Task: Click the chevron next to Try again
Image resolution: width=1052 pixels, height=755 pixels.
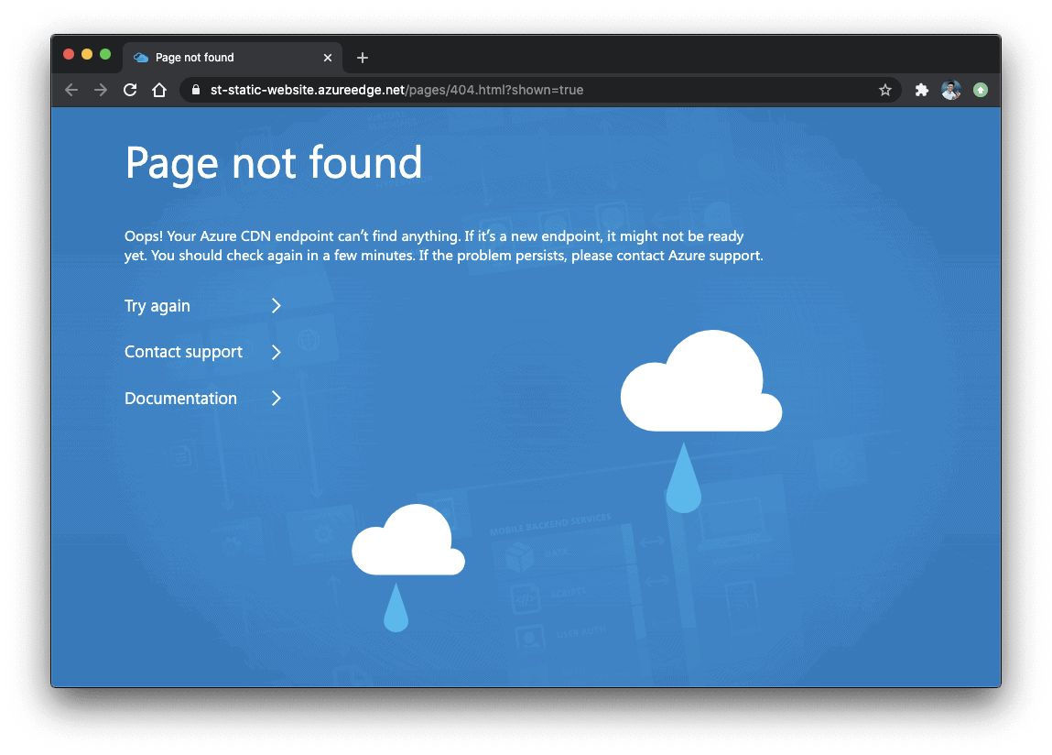Action: pyautogui.click(x=276, y=306)
